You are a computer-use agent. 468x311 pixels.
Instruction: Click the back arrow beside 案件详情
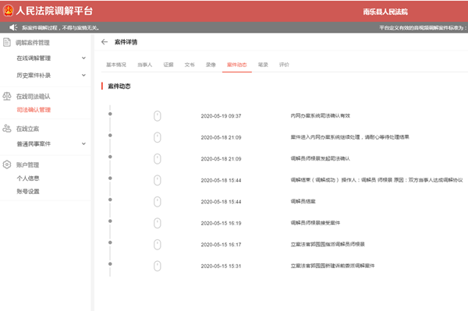click(105, 42)
